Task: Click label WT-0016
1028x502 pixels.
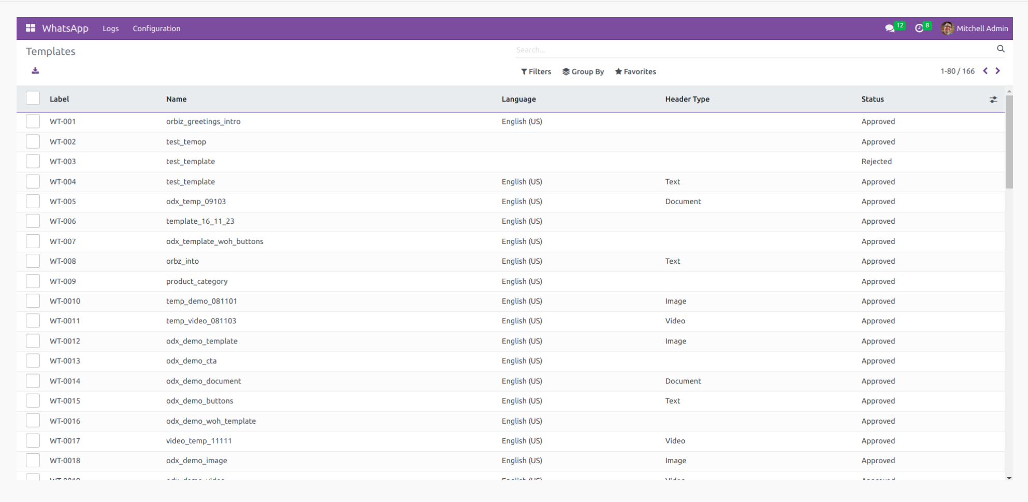Action: pyautogui.click(x=65, y=421)
